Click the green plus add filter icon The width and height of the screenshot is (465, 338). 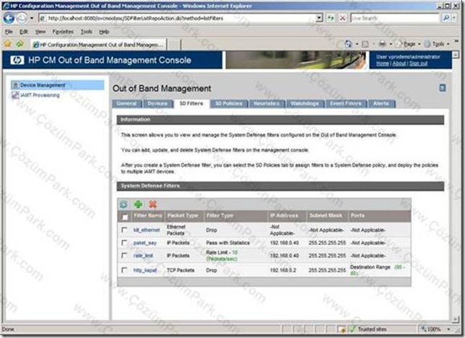coord(138,204)
